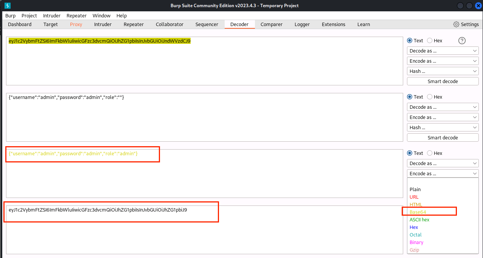The height and width of the screenshot is (258, 483).
Task: Choose Gzip from encode list
Action: click(x=443, y=250)
